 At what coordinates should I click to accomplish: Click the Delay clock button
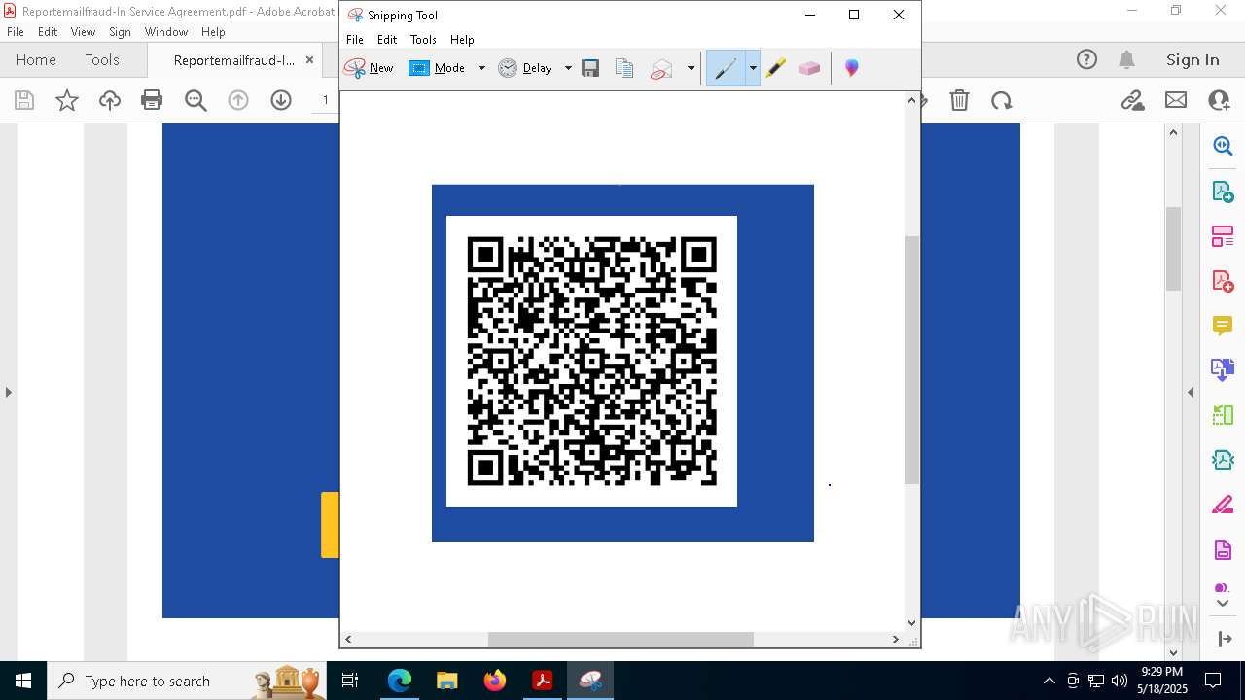point(525,68)
